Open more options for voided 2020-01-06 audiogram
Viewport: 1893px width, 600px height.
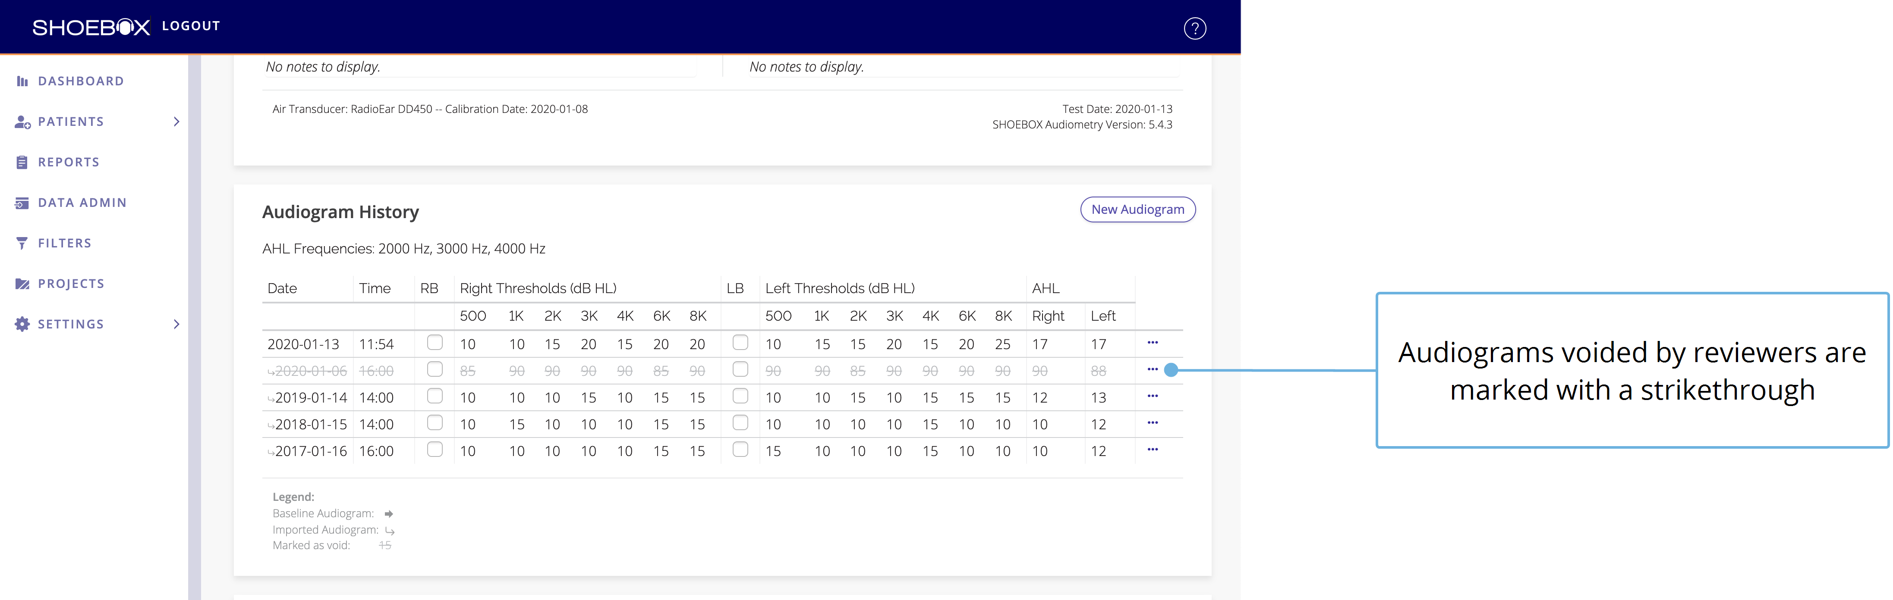[x=1152, y=369]
